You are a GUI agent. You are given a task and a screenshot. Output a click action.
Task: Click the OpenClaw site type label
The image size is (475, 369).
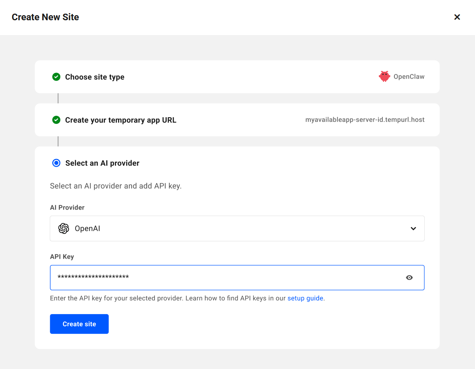click(x=409, y=76)
